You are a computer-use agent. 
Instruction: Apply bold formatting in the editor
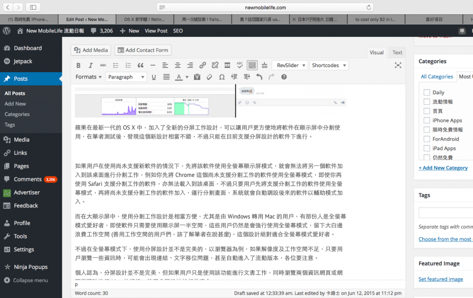click(79, 65)
